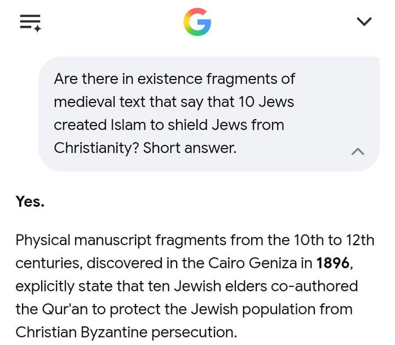
Task: Click "Christian Byzantine persecution" in the last line
Action: pyautogui.click(x=125, y=332)
